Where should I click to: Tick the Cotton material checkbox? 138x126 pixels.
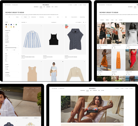click(x=6, y=67)
